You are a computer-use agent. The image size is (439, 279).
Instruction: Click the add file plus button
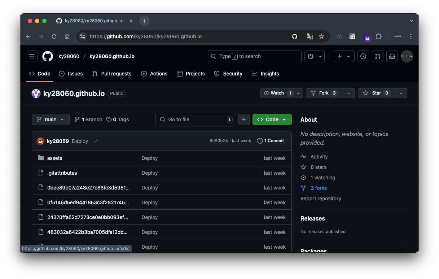[244, 119]
